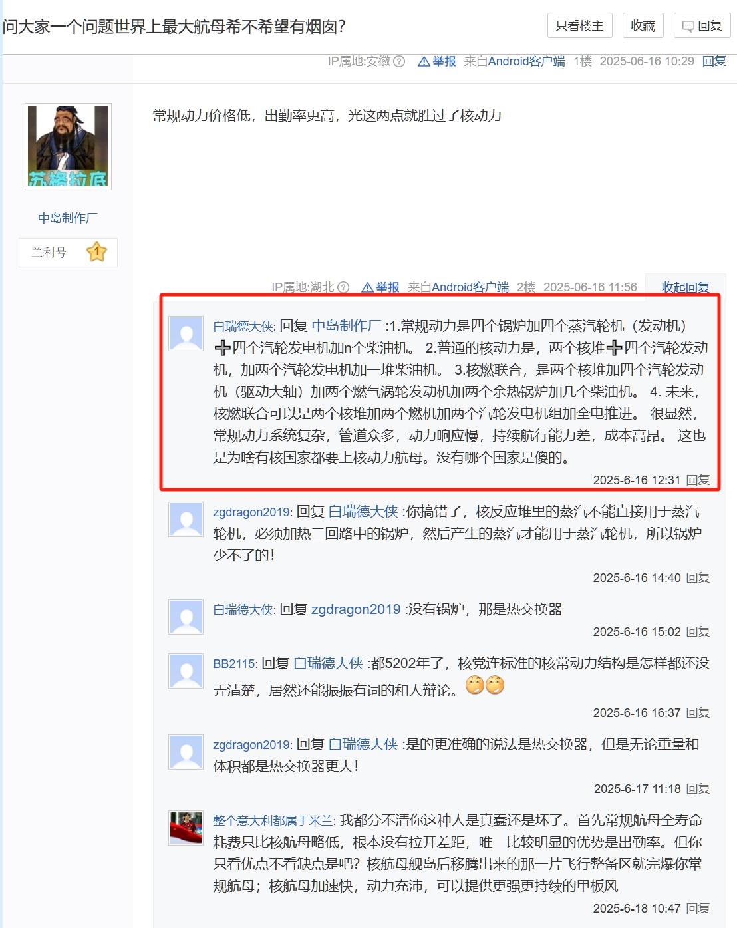Open the BB2115 username link
This screenshot has height=928, width=737.
tap(234, 663)
